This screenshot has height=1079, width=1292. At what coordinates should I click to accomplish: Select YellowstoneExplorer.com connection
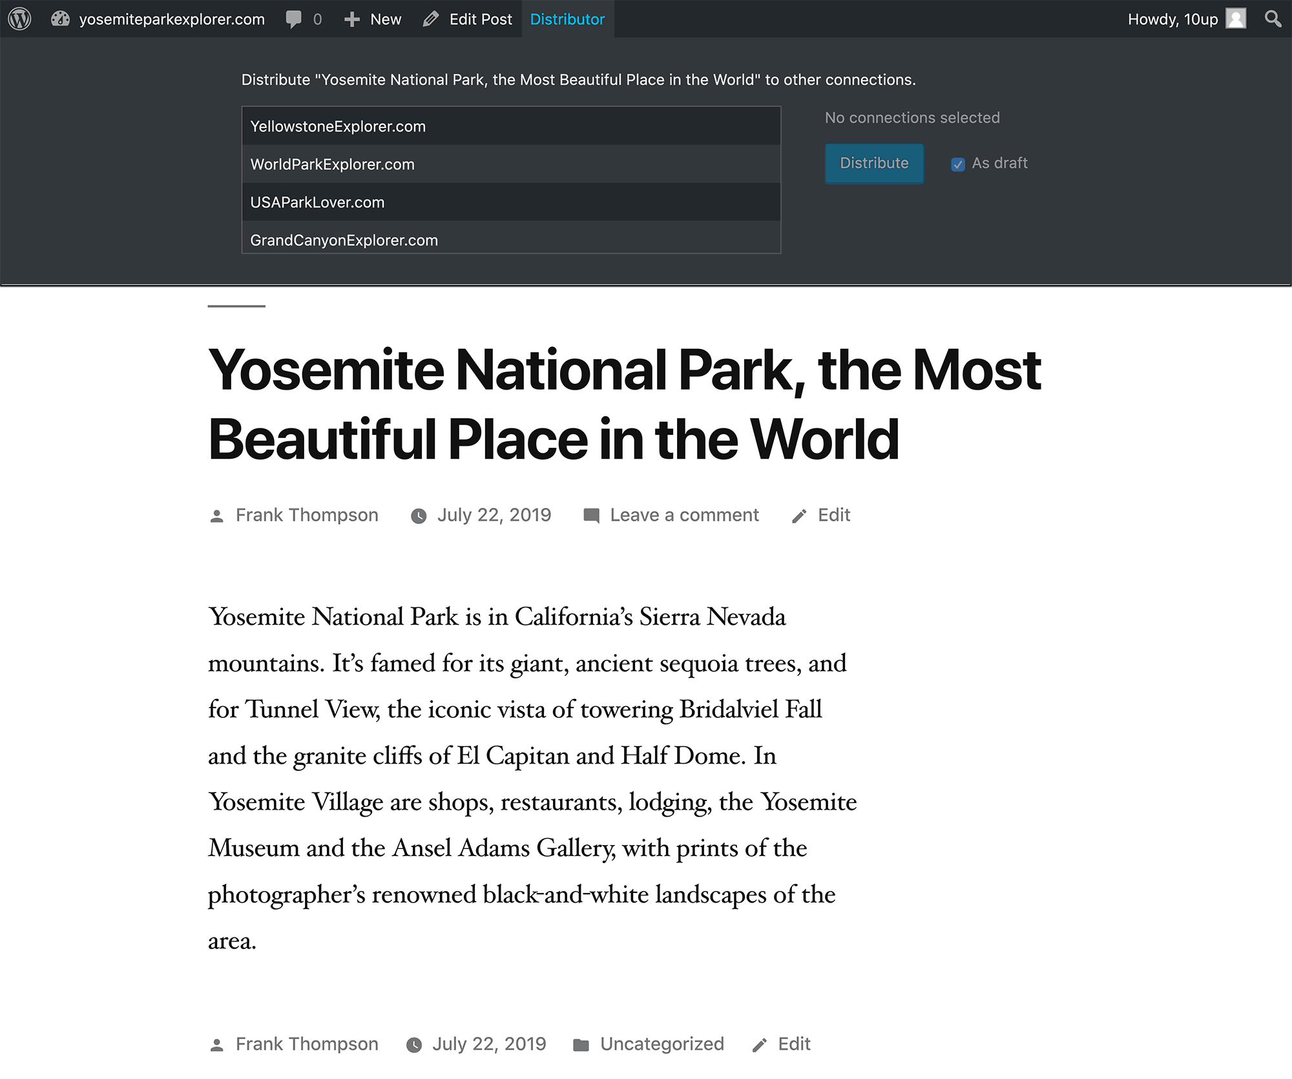click(512, 125)
